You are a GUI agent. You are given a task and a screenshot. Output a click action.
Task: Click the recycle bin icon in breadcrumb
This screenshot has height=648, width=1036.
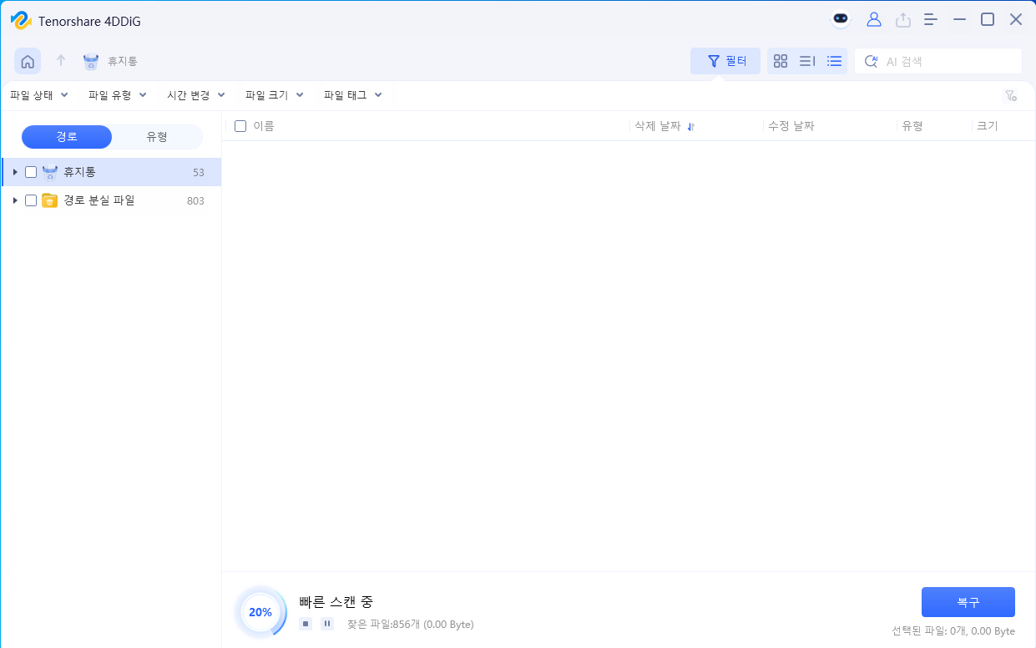tap(91, 61)
